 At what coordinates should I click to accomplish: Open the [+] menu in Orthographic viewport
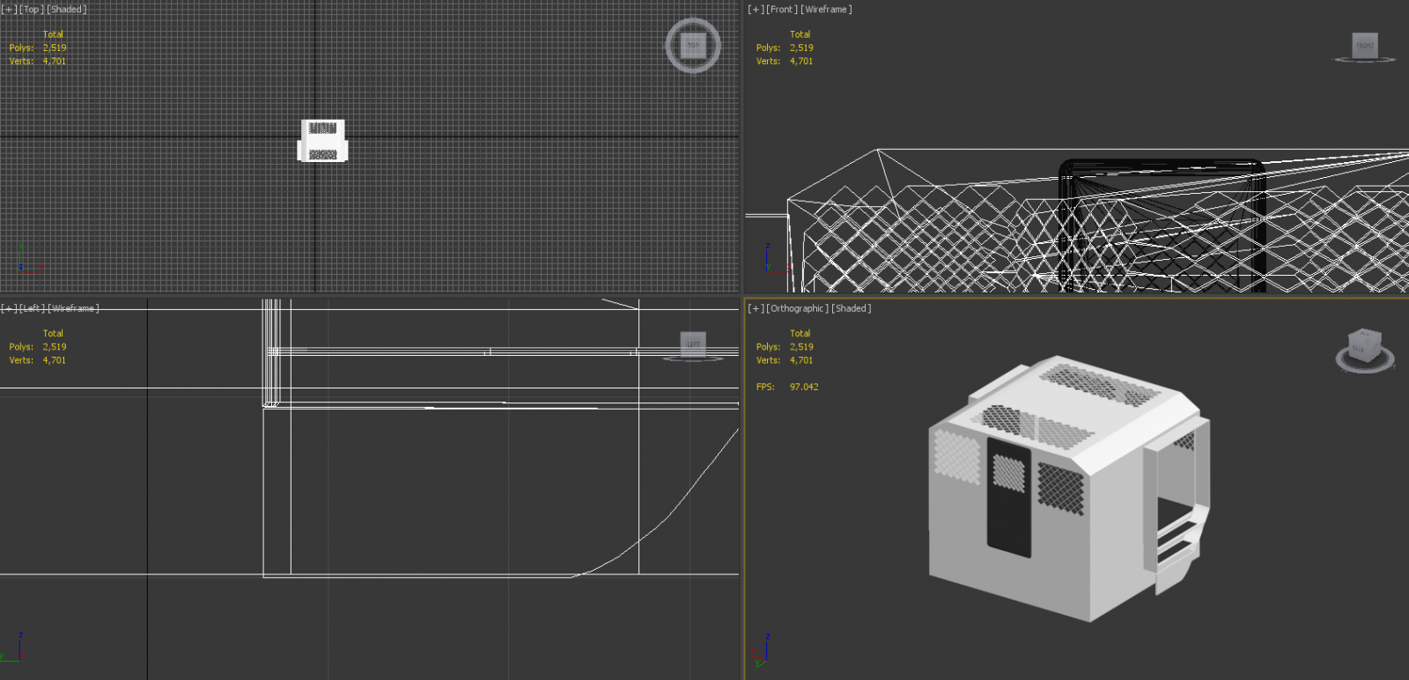(756, 308)
